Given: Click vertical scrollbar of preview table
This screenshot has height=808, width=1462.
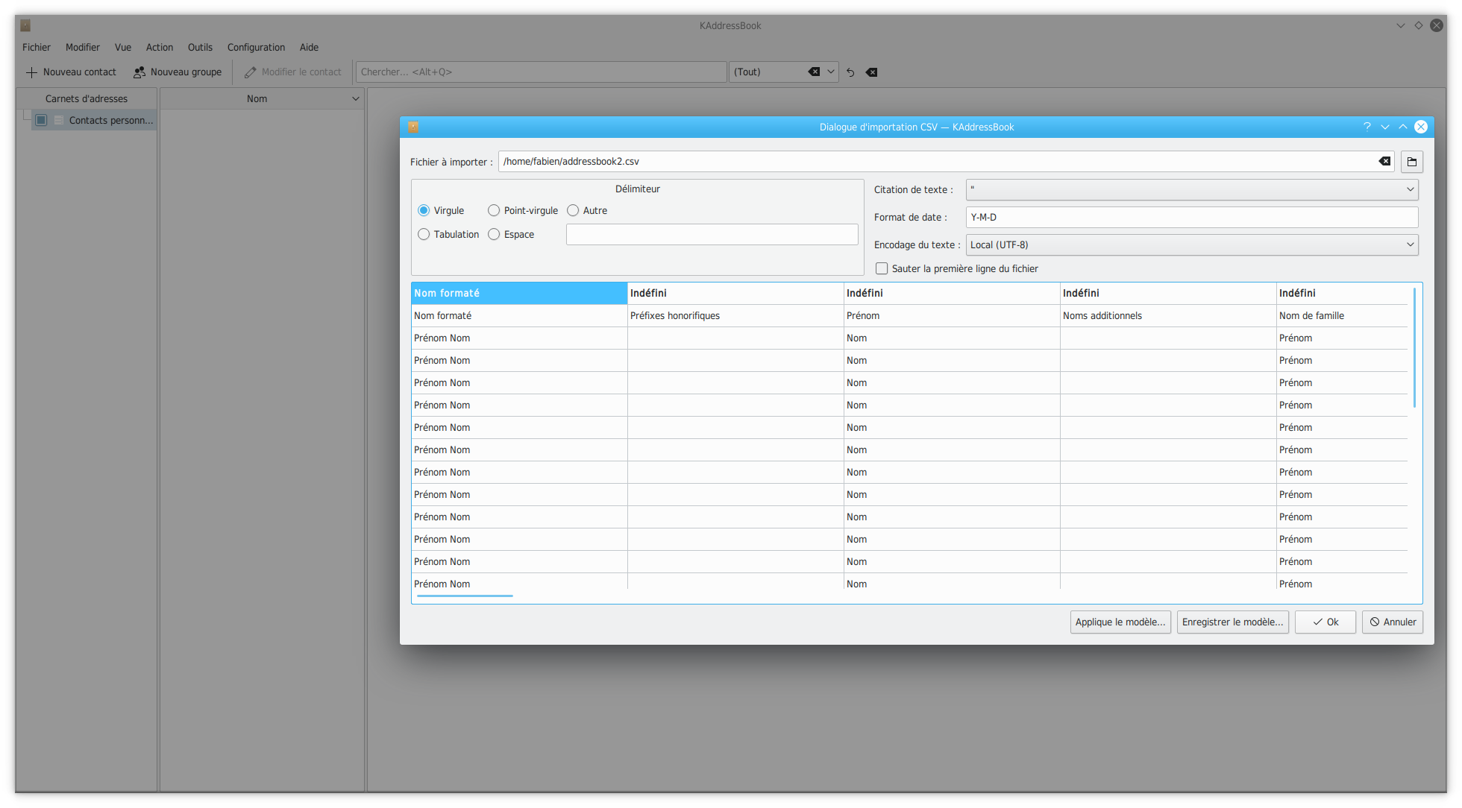Looking at the screenshot, I should pyautogui.click(x=1414, y=349).
